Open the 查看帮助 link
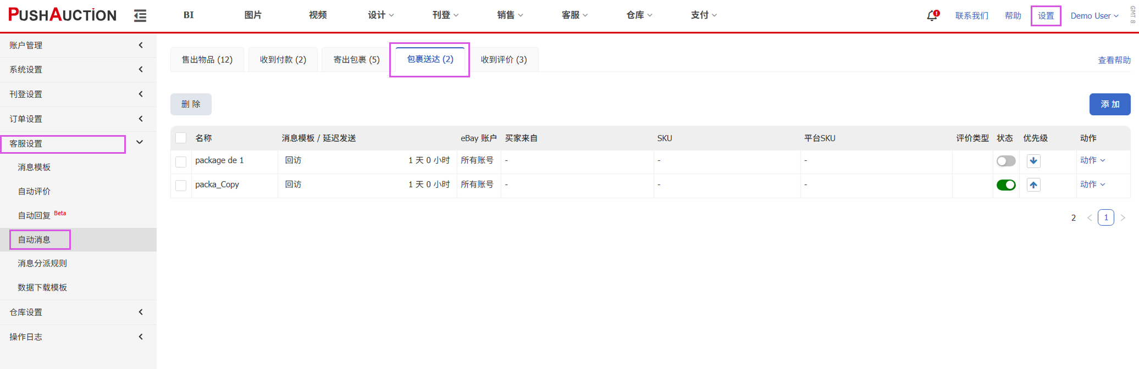The width and height of the screenshot is (1139, 369). pyautogui.click(x=1114, y=60)
